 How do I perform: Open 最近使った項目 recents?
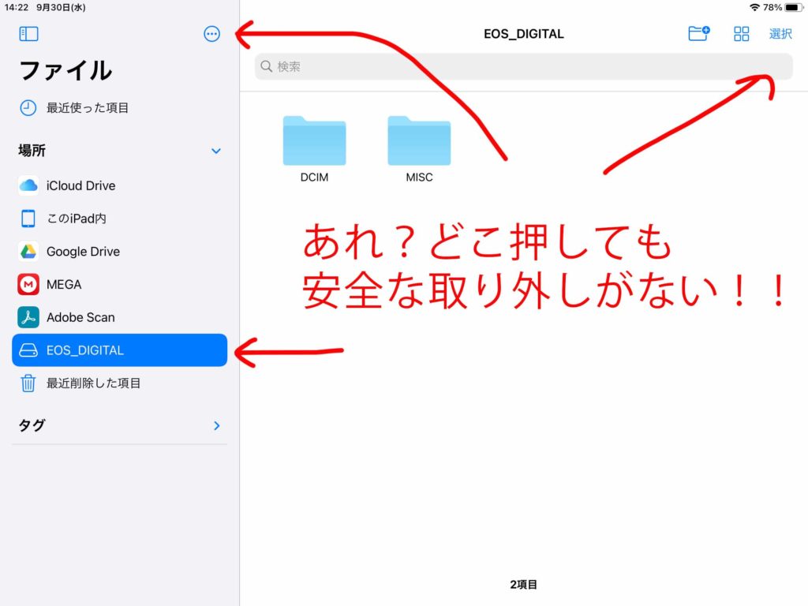(x=120, y=107)
